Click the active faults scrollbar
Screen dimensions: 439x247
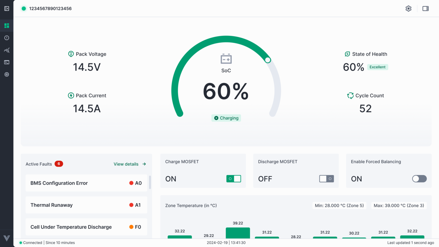coord(150,182)
